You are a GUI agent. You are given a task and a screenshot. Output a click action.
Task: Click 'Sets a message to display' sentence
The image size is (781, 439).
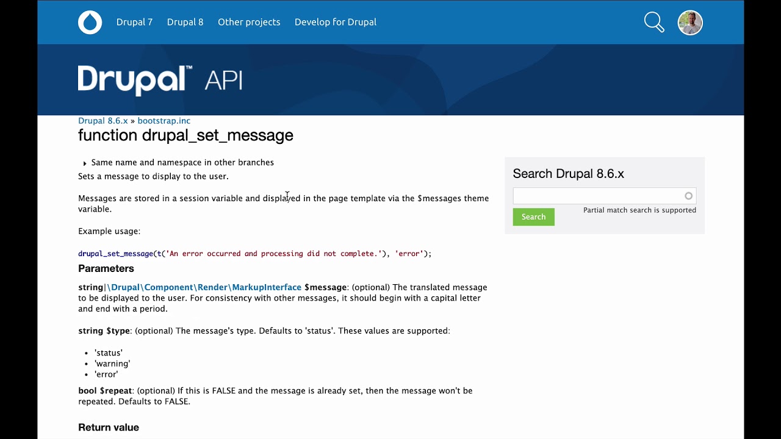[x=153, y=176]
